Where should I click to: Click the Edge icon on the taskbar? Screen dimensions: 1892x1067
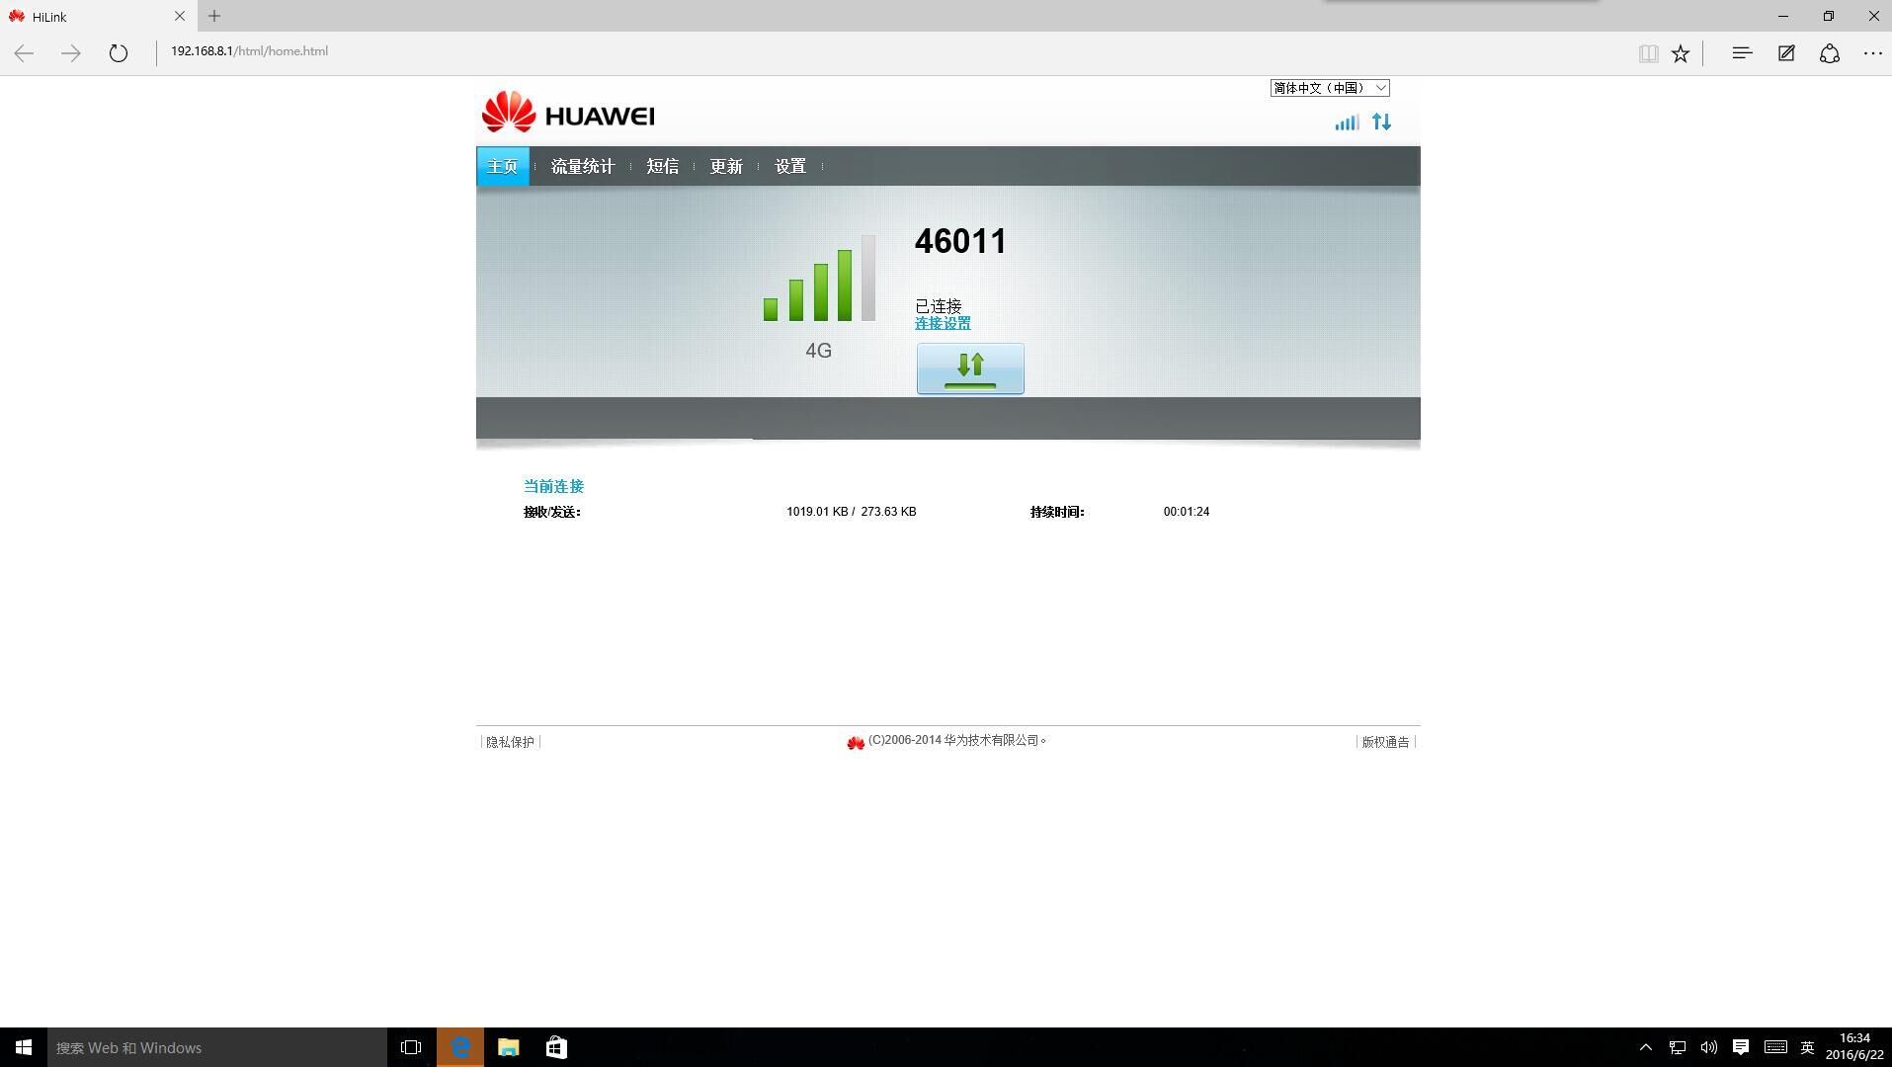tap(460, 1047)
